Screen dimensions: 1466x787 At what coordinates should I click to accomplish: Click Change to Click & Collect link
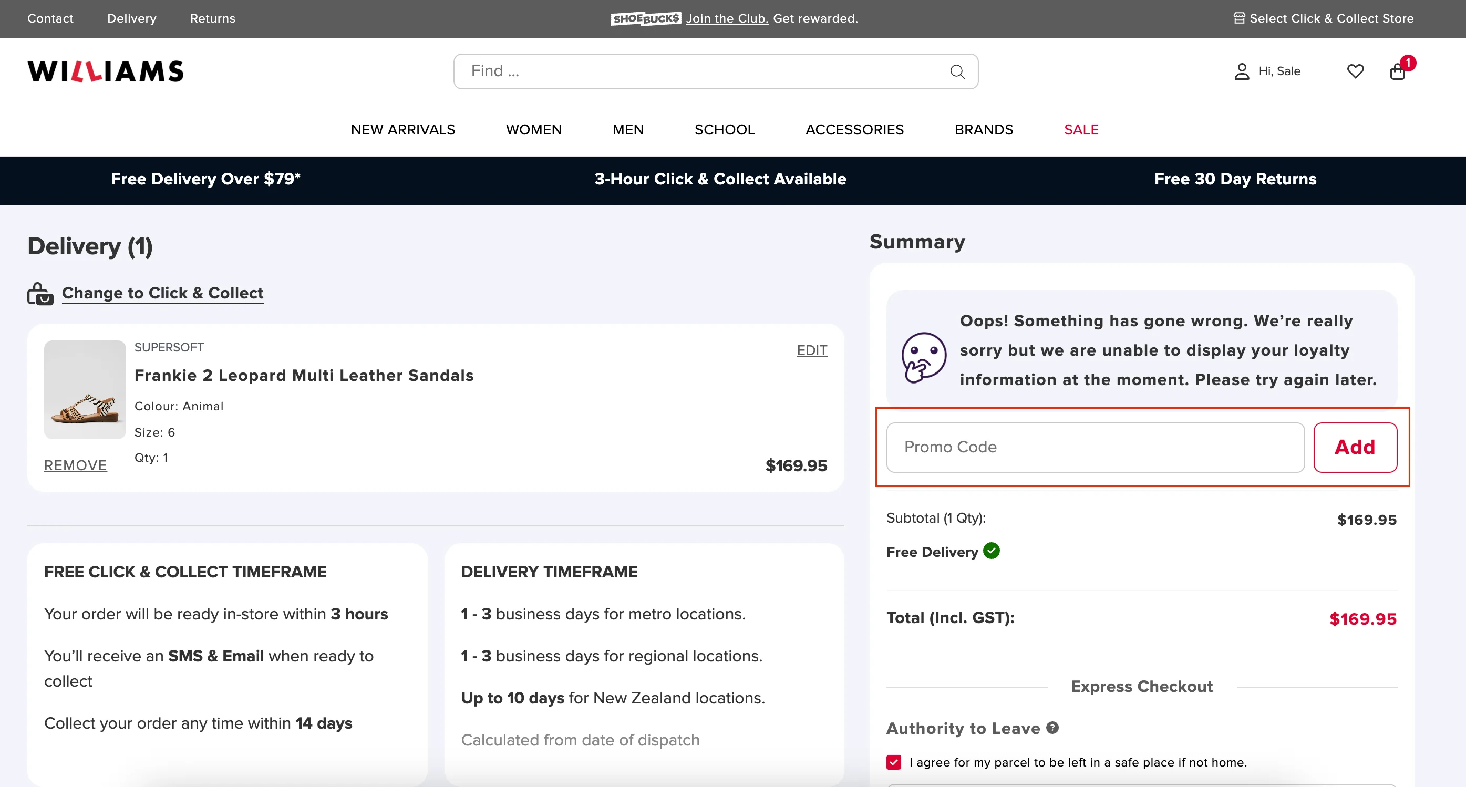(162, 293)
